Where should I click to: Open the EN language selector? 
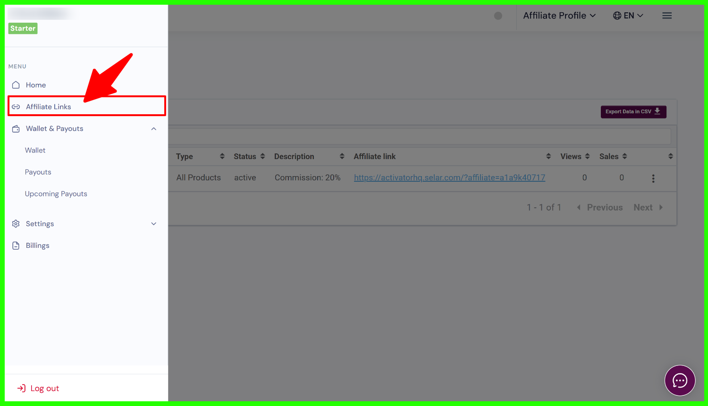pyautogui.click(x=628, y=16)
